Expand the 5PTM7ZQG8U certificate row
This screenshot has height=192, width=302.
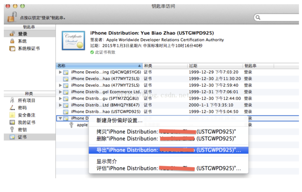tap(60, 99)
